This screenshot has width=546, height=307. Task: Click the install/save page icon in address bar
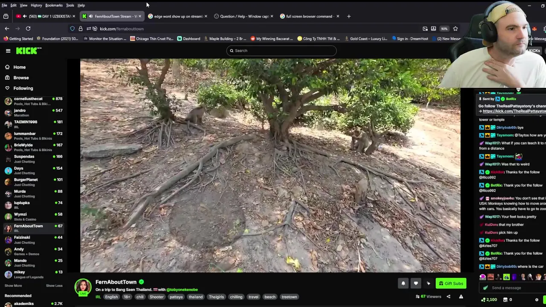pyautogui.click(x=433, y=29)
